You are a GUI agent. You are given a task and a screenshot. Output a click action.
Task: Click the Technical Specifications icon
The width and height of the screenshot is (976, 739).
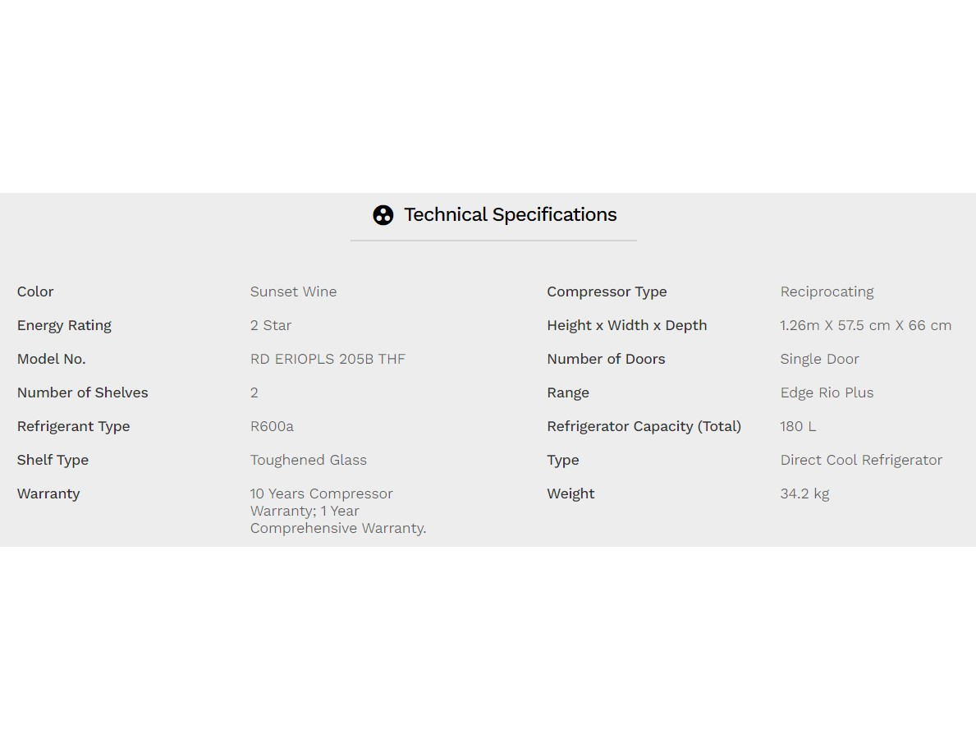tap(383, 215)
